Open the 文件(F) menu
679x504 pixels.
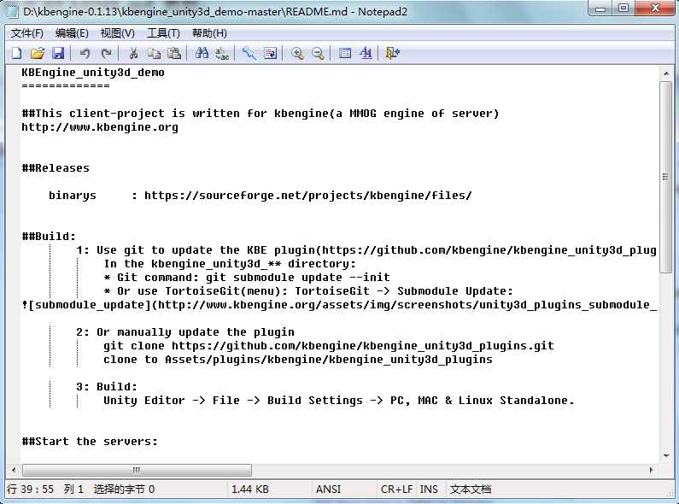point(26,33)
